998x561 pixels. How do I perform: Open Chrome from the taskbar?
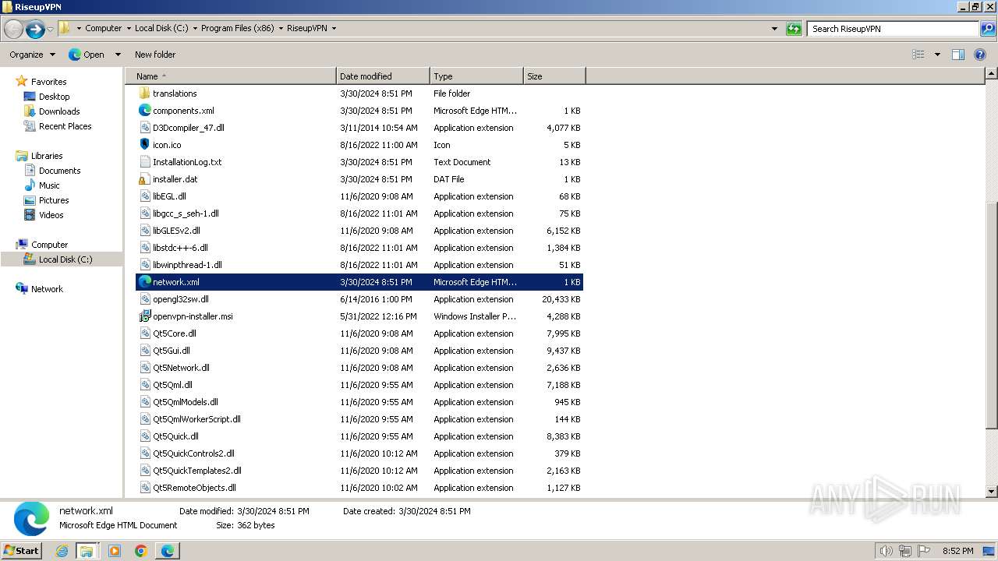[141, 551]
